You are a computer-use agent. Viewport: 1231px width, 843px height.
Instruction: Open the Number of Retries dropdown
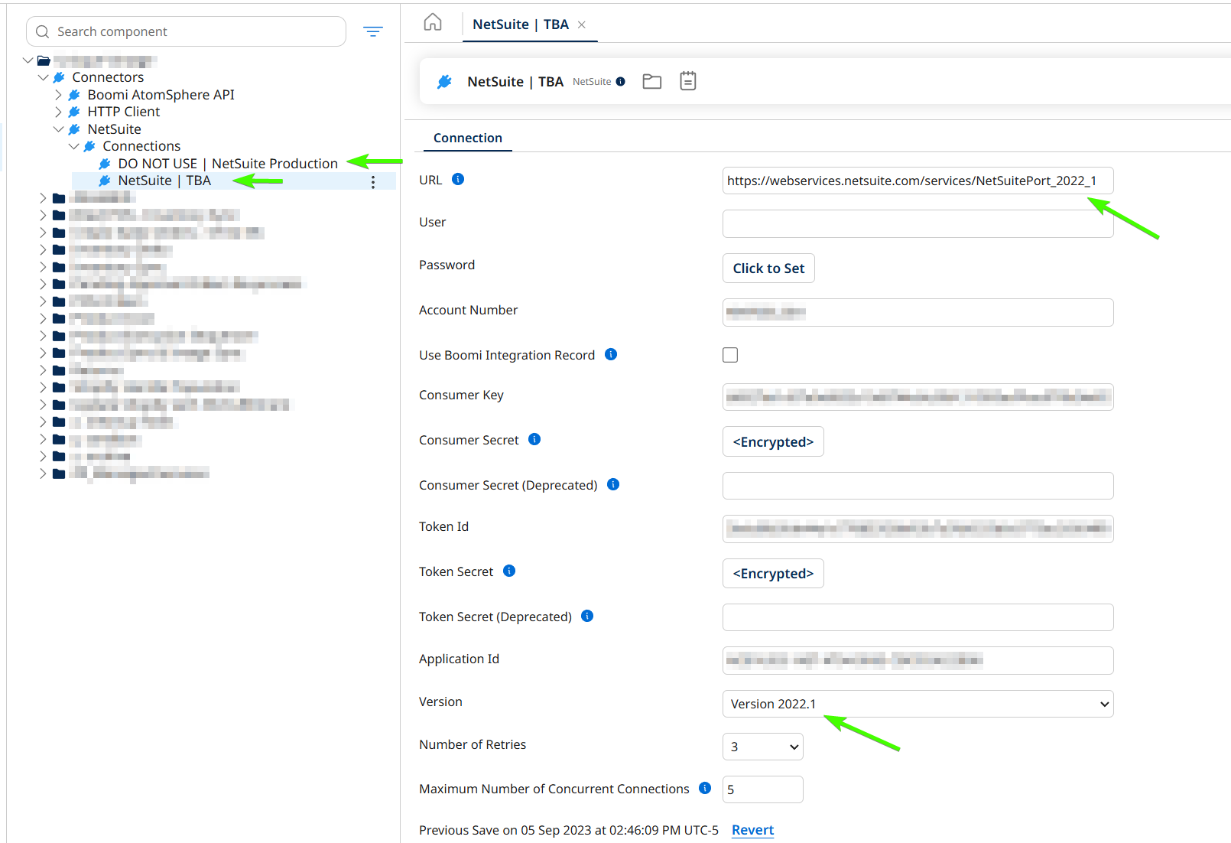762,747
